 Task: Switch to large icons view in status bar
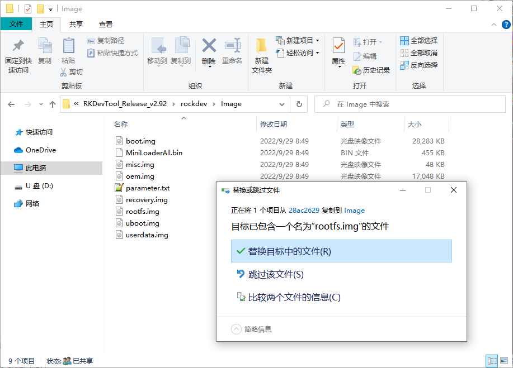click(x=503, y=361)
